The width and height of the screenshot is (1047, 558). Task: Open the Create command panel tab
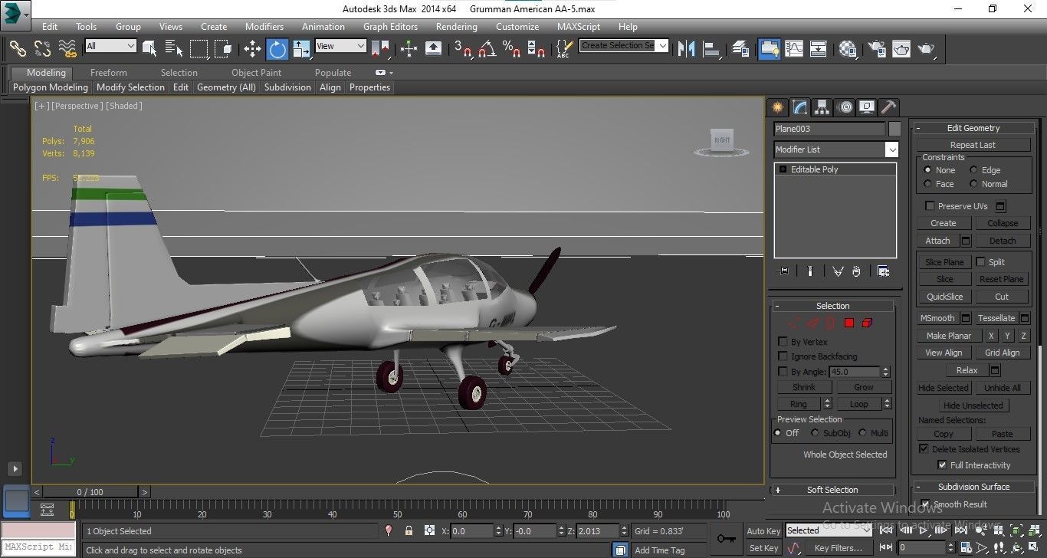click(x=778, y=107)
